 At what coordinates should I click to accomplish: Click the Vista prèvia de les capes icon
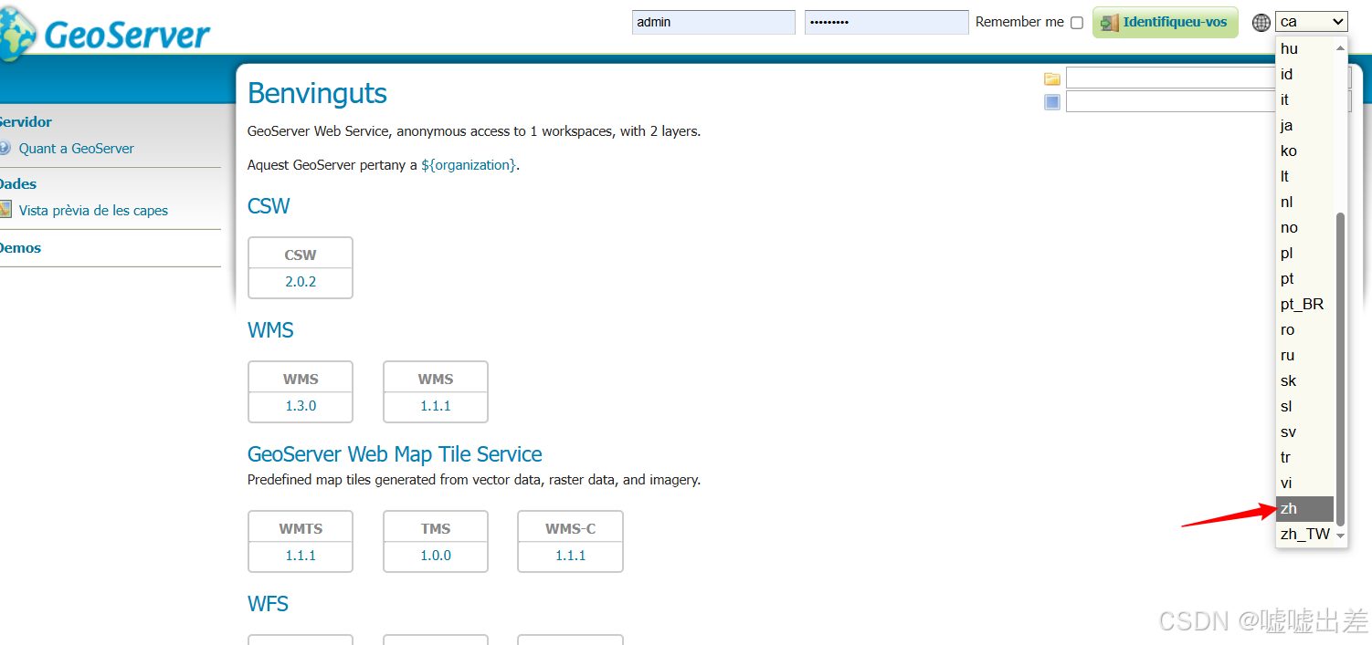[5, 210]
